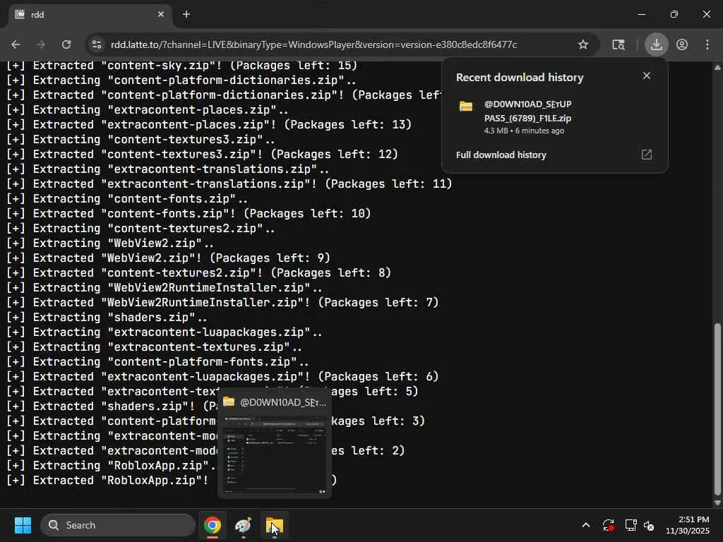Click the 'Extracted "extracontent-translations.zip"' line

point(229,184)
